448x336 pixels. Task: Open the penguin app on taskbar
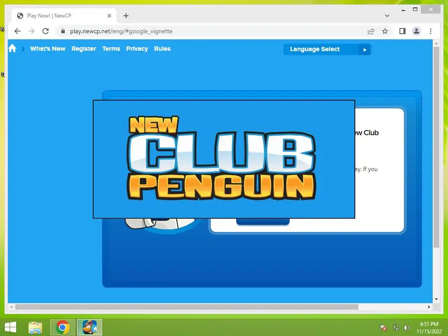[x=90, y=327]
